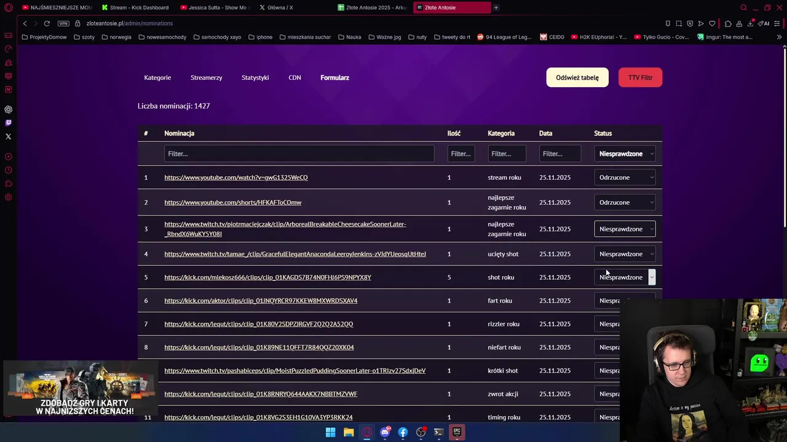Open the ad blocker shield icon
This screenshot has width=787, height=442.
(690, 23)
